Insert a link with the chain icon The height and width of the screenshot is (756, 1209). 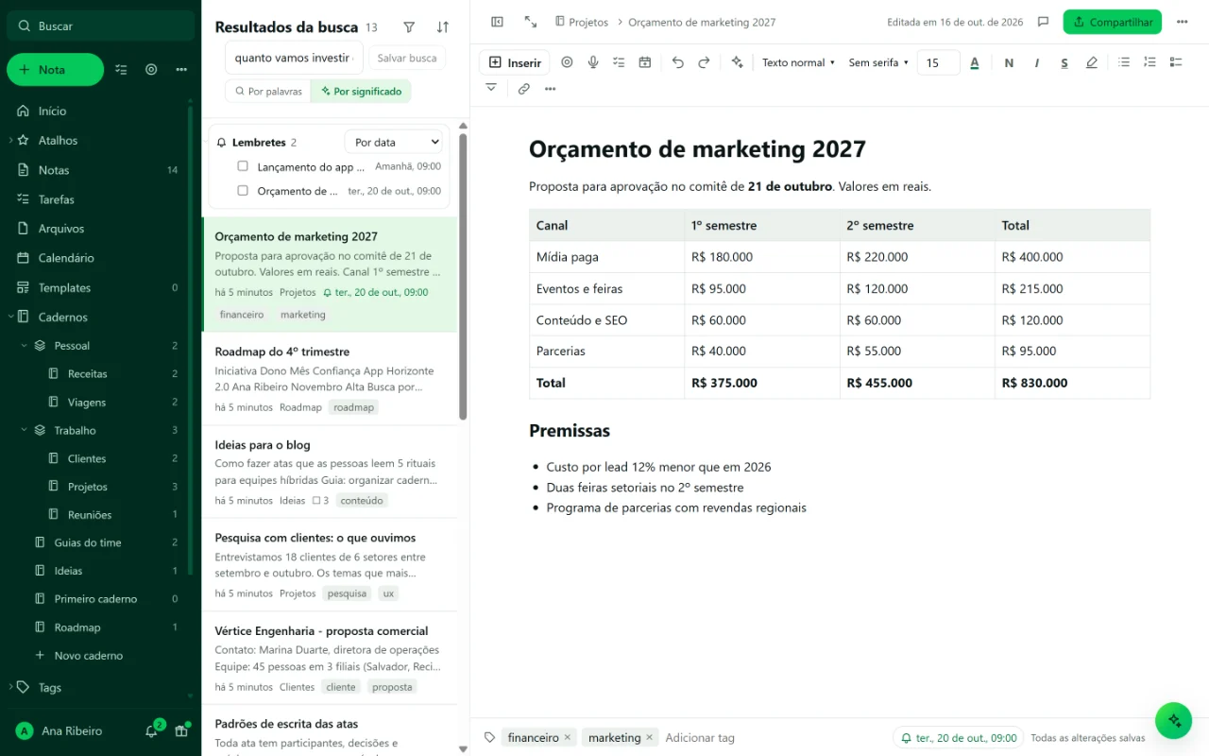524,89
